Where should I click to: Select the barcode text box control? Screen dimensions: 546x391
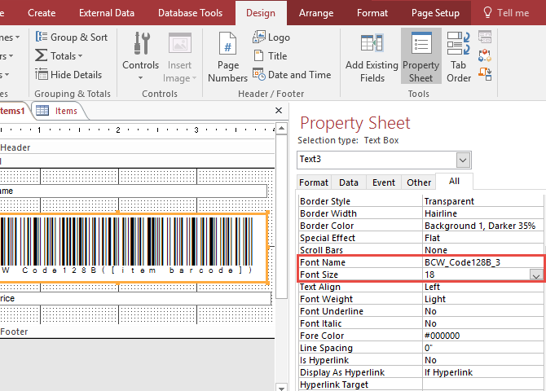point(134,248)
